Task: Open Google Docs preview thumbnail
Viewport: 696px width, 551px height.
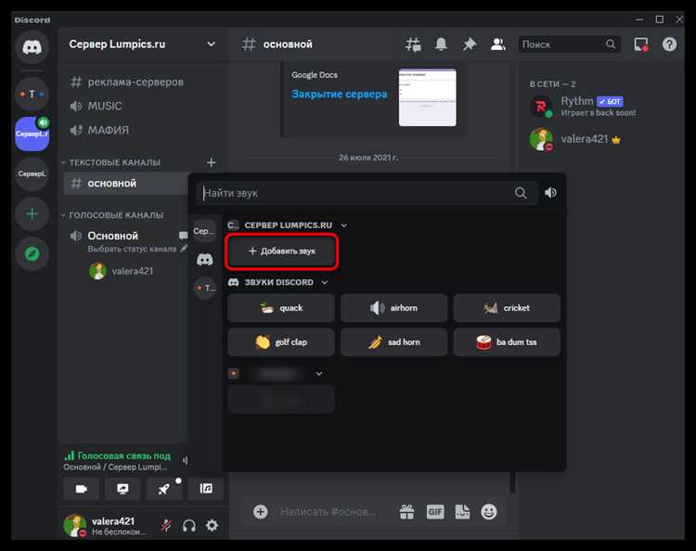Action: pos(427,97)
